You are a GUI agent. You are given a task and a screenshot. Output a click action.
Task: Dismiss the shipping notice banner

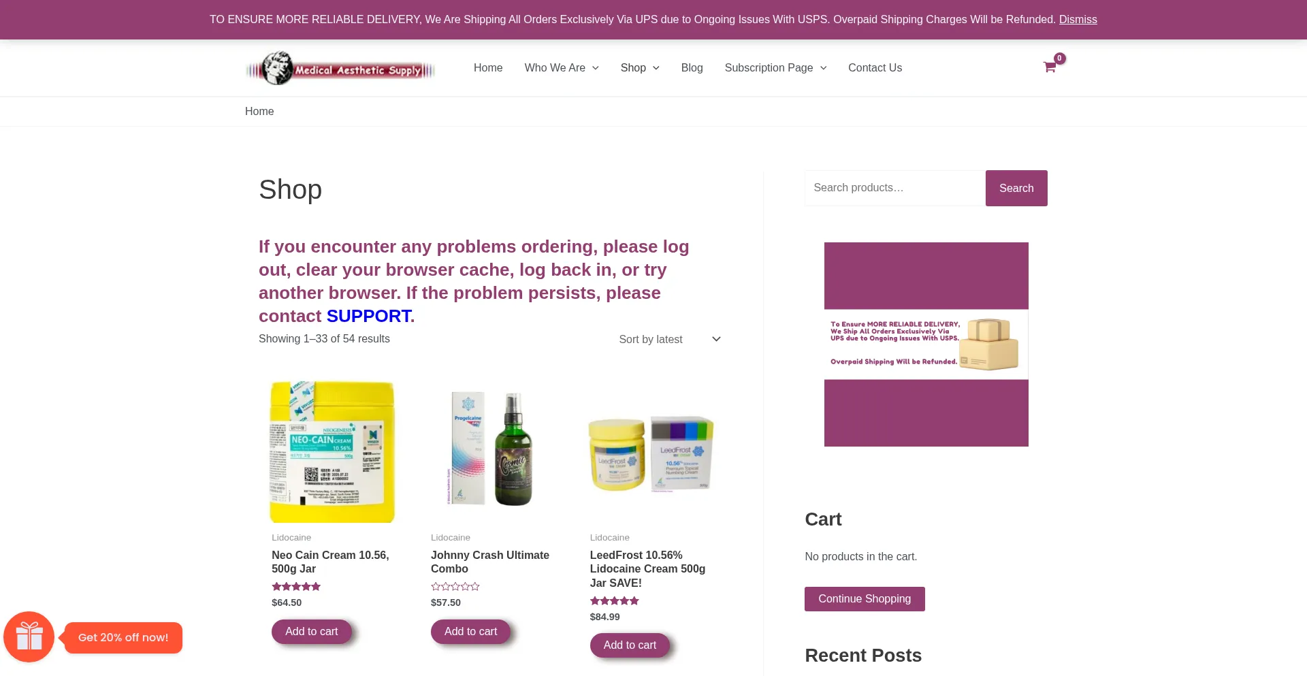(x=1078, y=20)
